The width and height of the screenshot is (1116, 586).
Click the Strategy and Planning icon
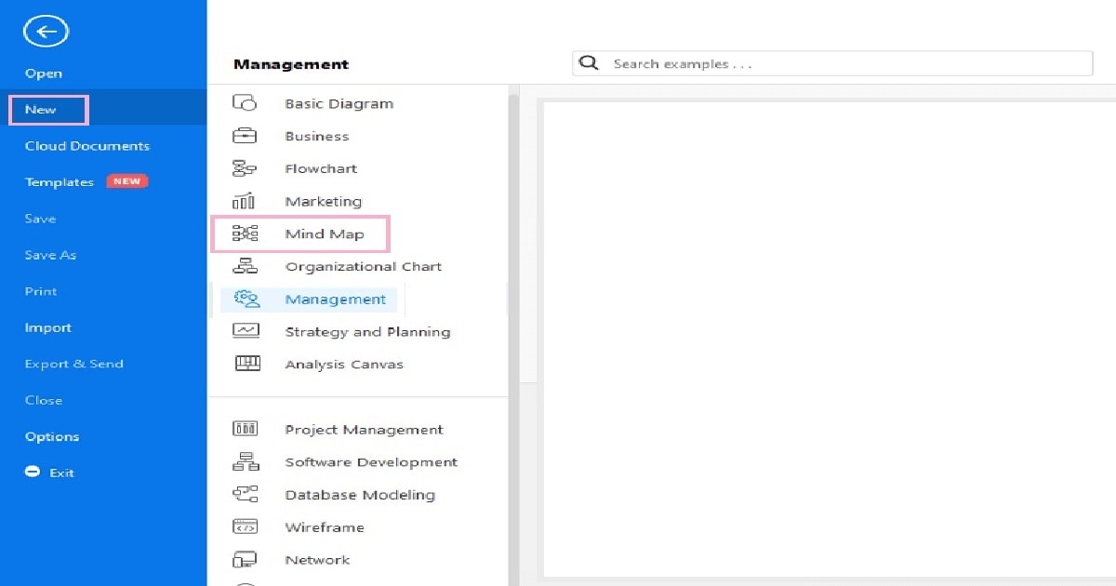pyautogui.click(x=246, y=331)
